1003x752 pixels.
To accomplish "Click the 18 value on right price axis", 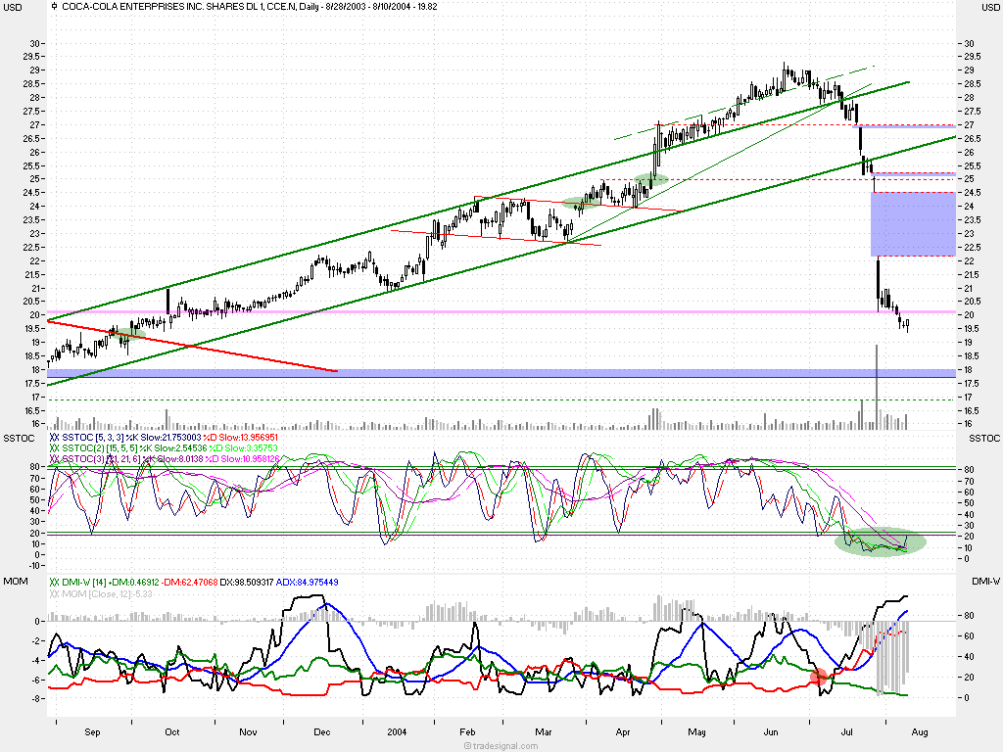I will [969, 370].
